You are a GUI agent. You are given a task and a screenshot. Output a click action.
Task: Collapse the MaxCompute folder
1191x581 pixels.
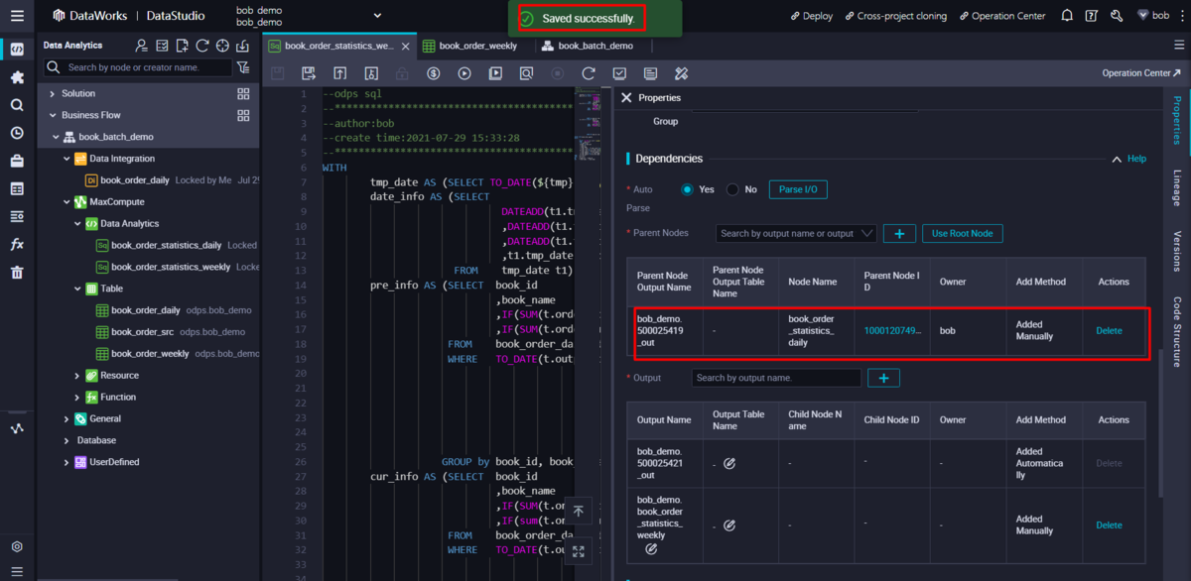tap(66, 202)
